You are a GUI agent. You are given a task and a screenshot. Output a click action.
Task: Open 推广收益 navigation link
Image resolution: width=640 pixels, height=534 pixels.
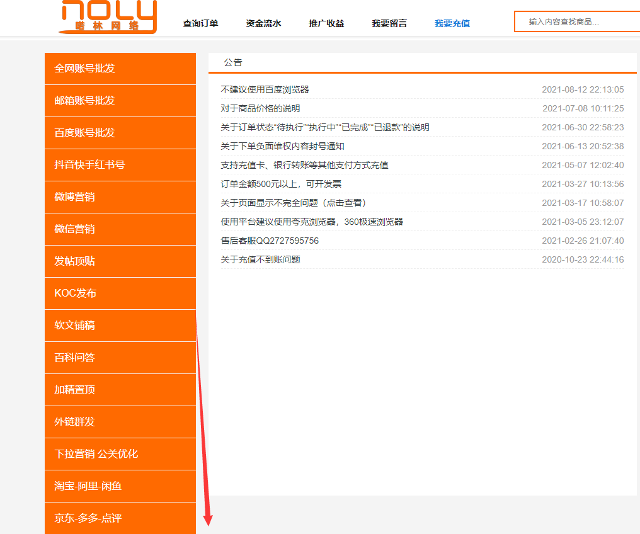click(x=326, y=23)
